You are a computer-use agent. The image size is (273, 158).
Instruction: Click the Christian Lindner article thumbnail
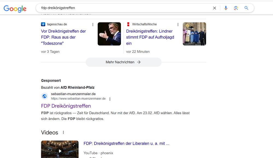tap(109, 34)
